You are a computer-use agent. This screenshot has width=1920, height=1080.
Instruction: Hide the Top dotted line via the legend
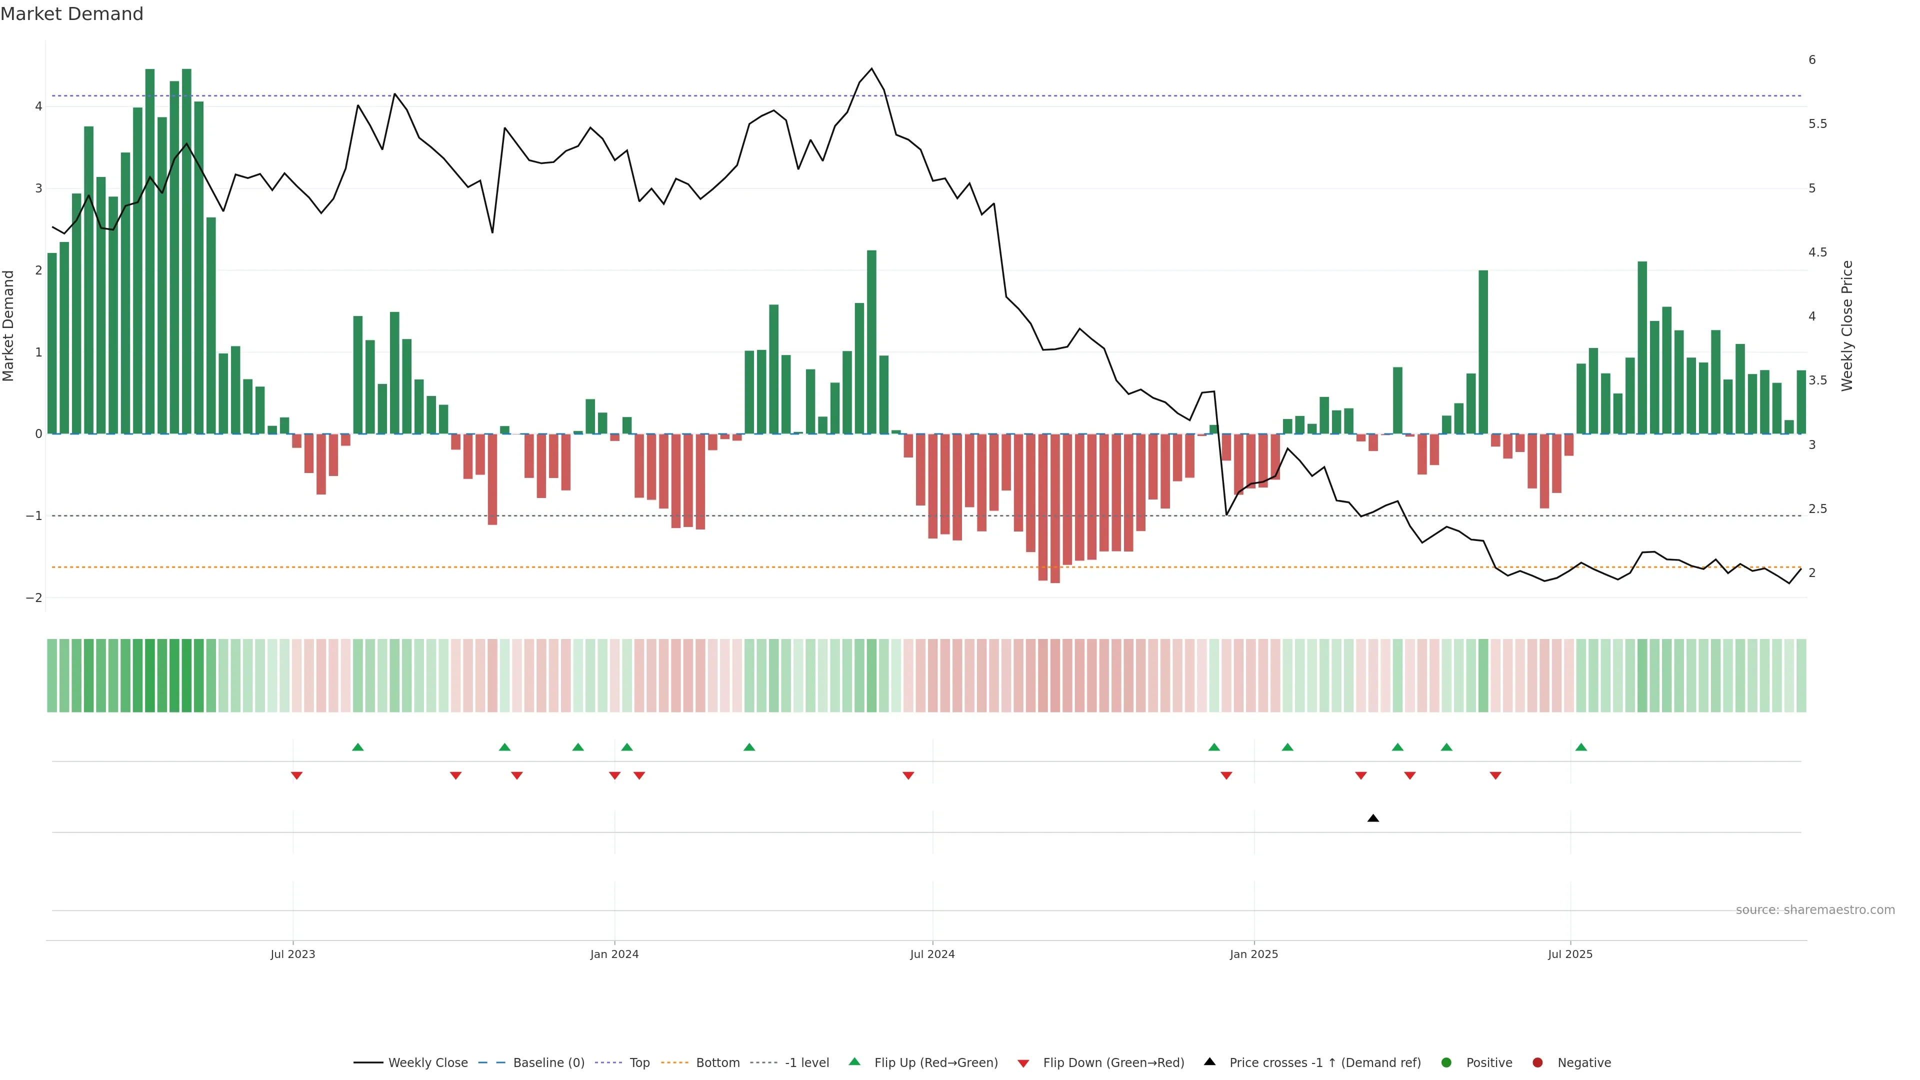coord(639,1062)
